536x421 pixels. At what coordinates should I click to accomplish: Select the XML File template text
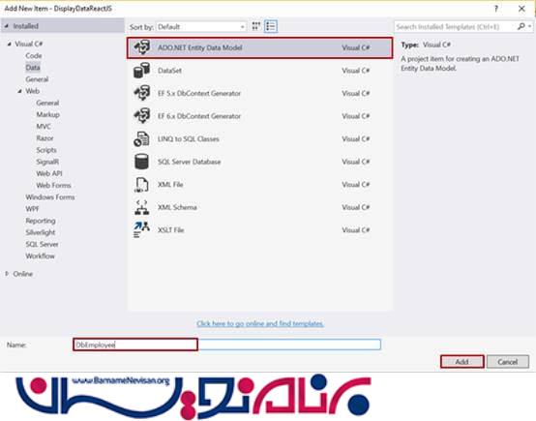(170, 184)
